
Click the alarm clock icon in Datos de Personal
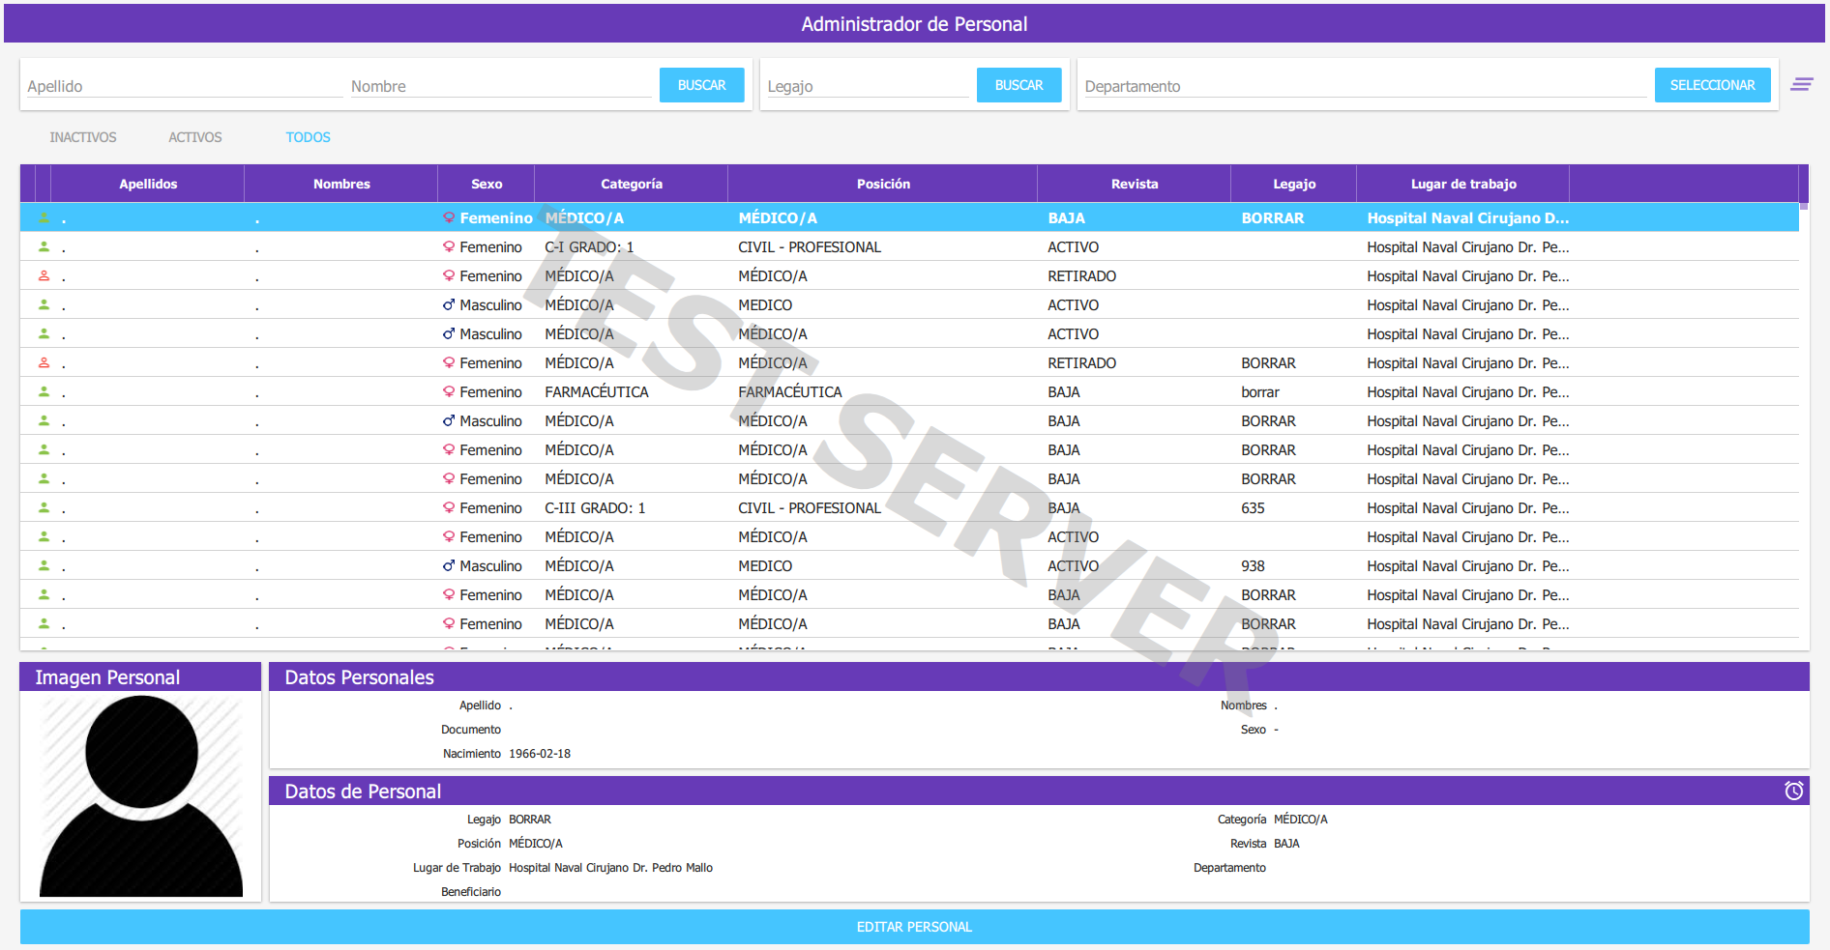(x=1794, y=791)
